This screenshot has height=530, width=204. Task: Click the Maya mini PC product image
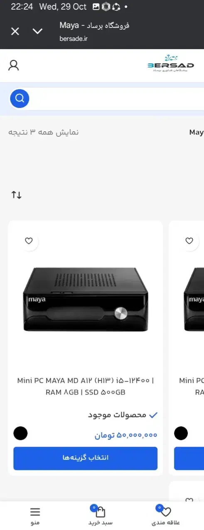85,299
